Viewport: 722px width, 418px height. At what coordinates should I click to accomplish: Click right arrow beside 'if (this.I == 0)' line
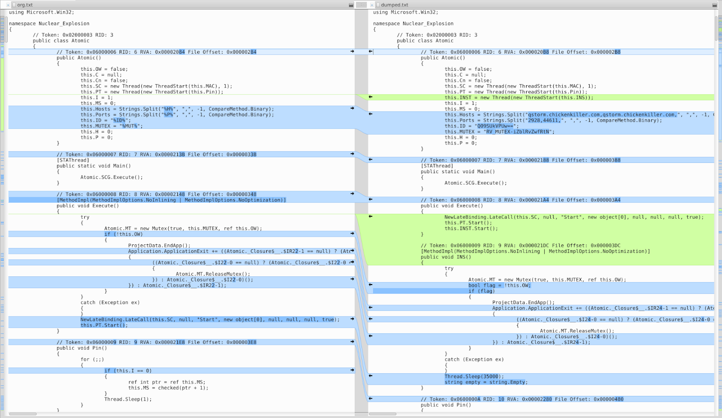point(352,370)
